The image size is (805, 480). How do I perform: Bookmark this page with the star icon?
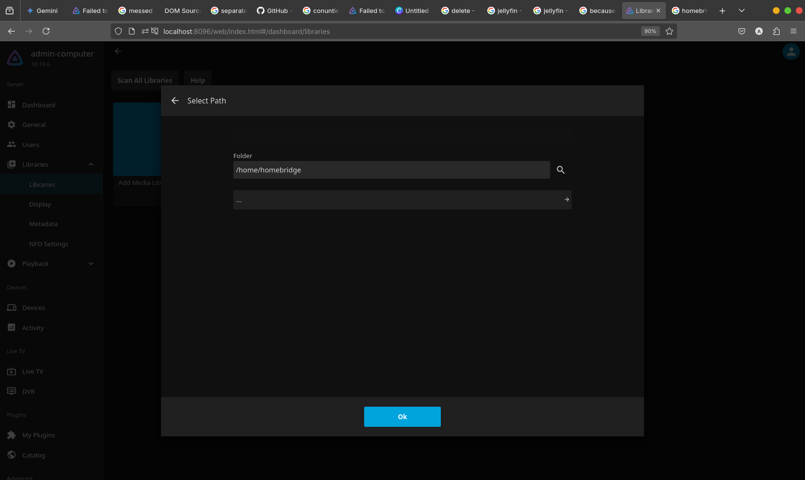[669, 31]
